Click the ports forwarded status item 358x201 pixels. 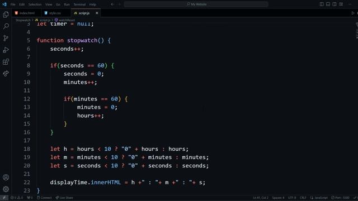click(30, 198)
